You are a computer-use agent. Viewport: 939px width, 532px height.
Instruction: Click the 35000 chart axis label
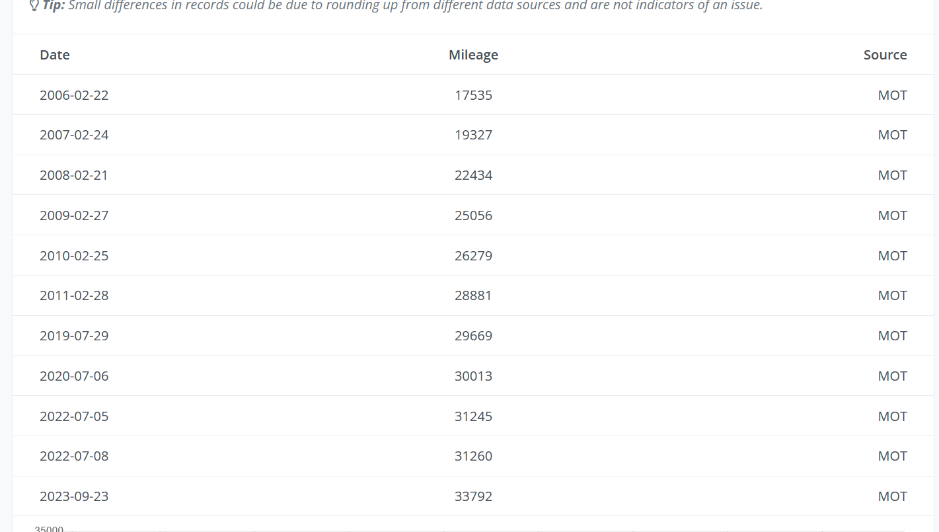(49, 529)
